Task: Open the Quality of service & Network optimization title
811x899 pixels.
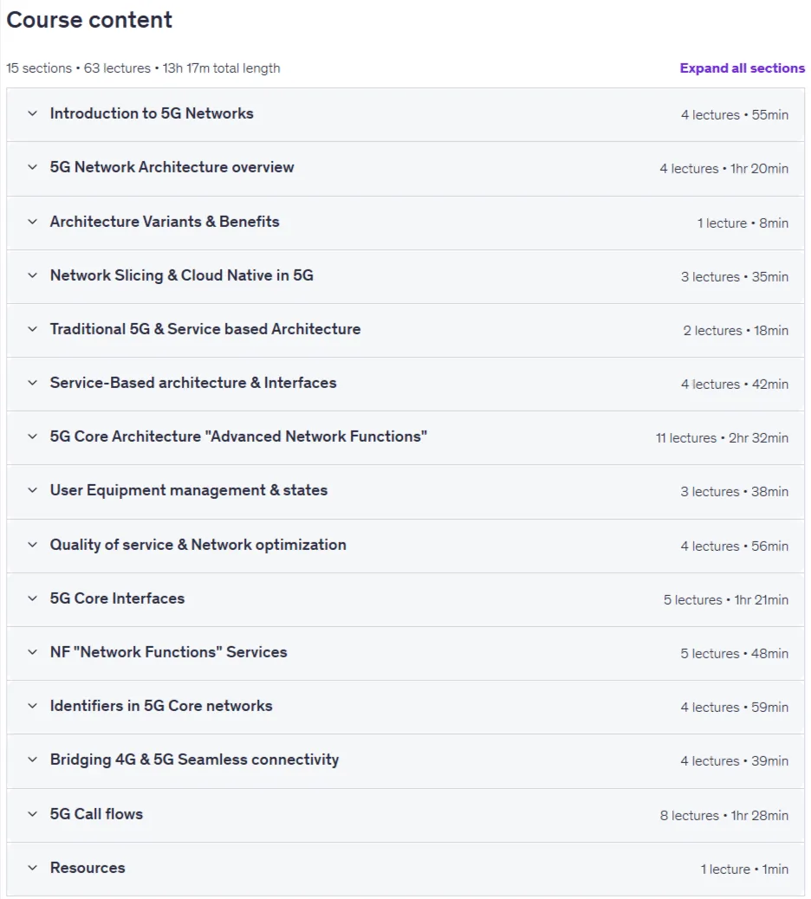Action: click(198, 545)
